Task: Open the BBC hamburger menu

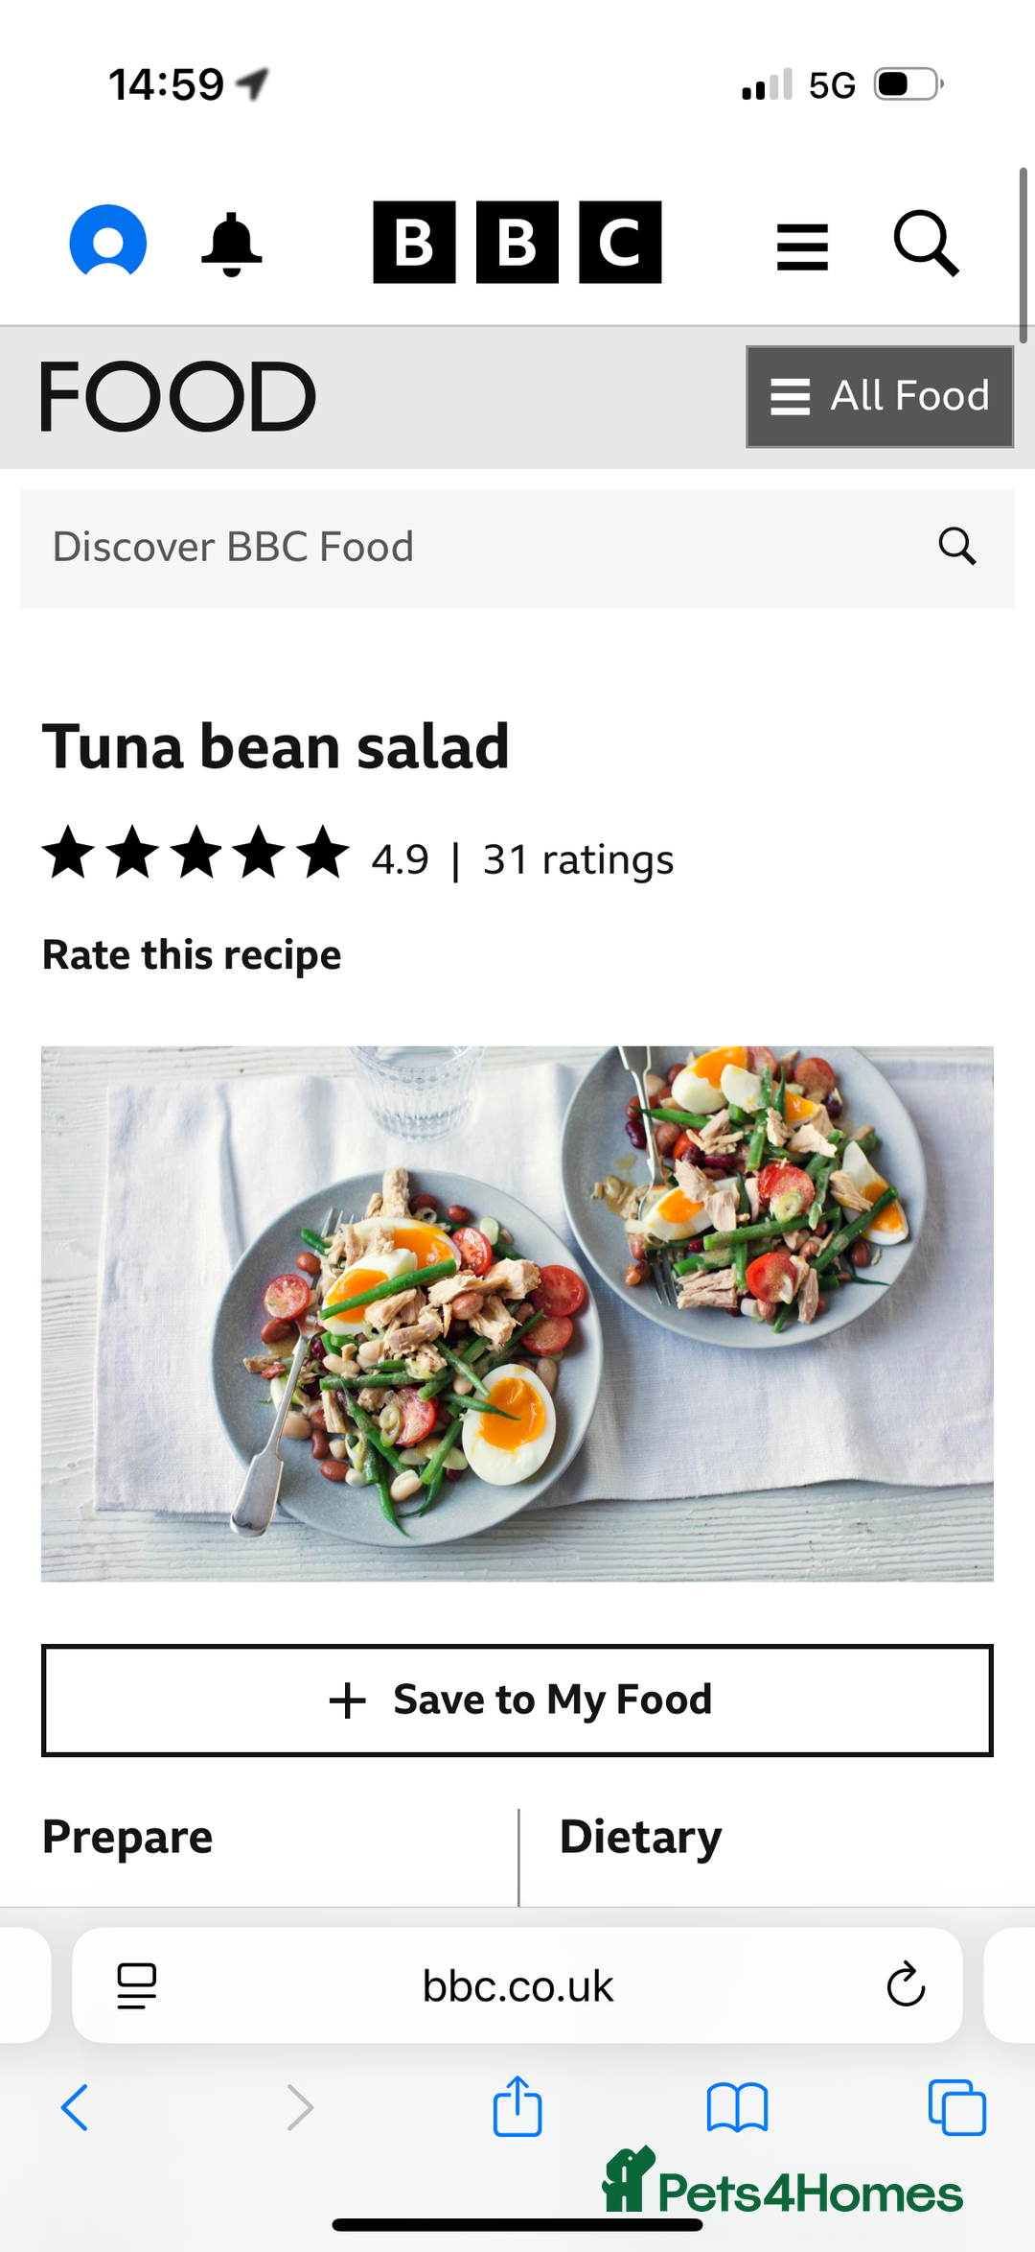Action: [802, 246]
